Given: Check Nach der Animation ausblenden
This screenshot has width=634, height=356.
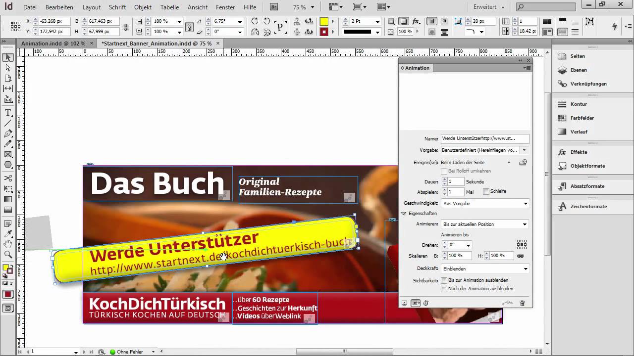Looking at the screenshot, I should pos(444,289).
